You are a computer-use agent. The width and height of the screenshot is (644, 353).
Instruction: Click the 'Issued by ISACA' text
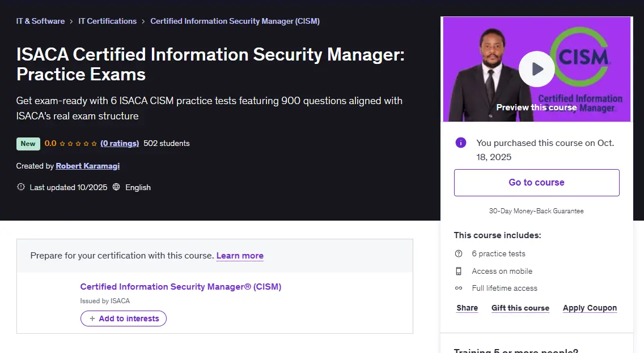(105, 301)
